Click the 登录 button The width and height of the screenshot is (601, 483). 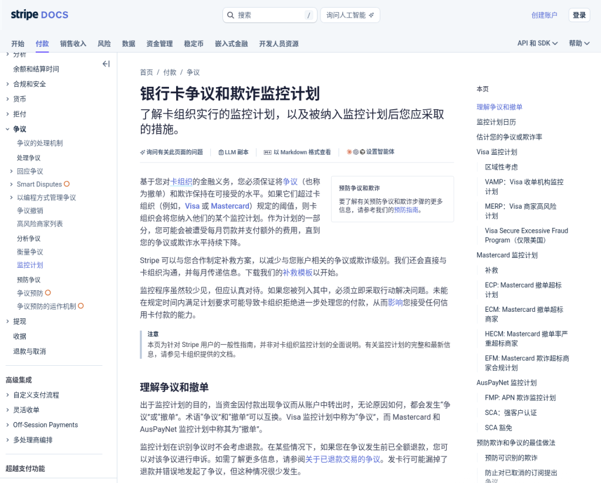[x=579, y=15]
